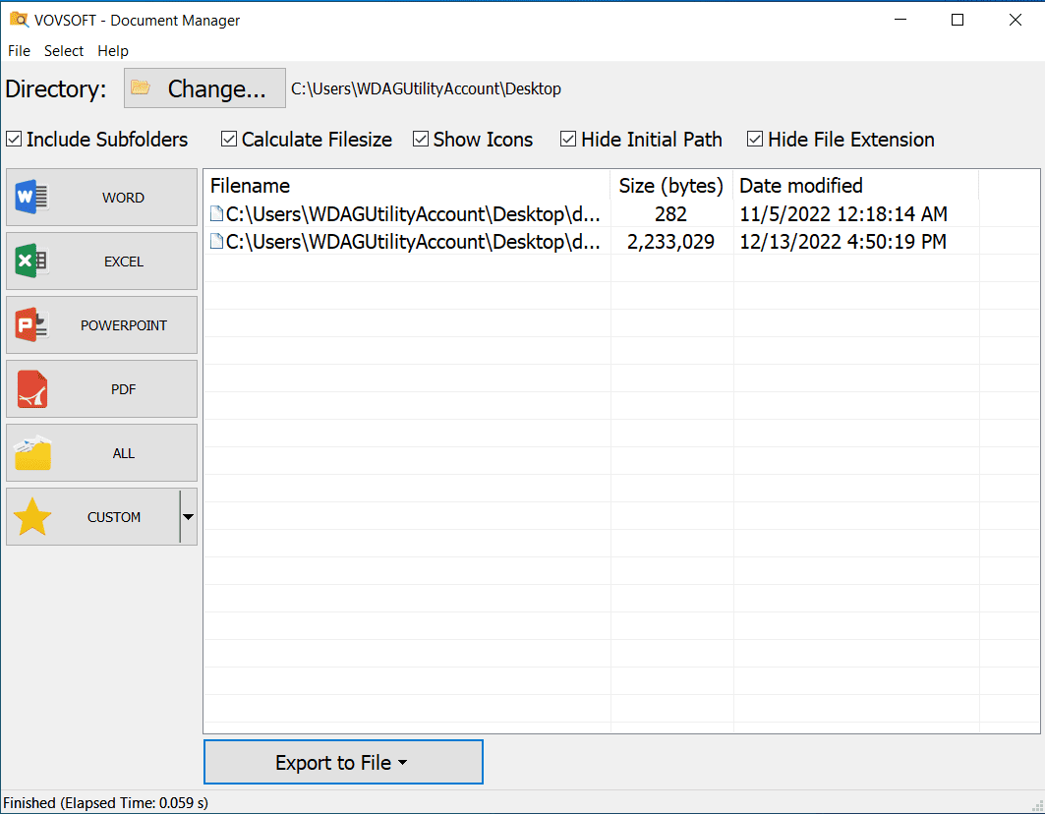Filter by the WORD button label
The width and height of the screenshot is (1045, 814).
(x=123, y=198)
